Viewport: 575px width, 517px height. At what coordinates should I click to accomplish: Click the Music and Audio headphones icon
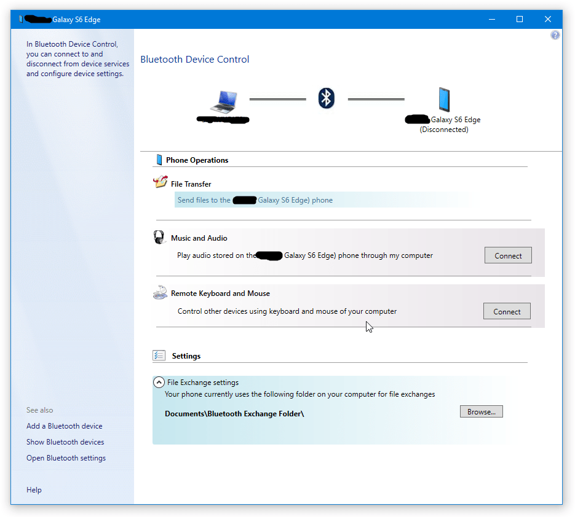(159, 237)
